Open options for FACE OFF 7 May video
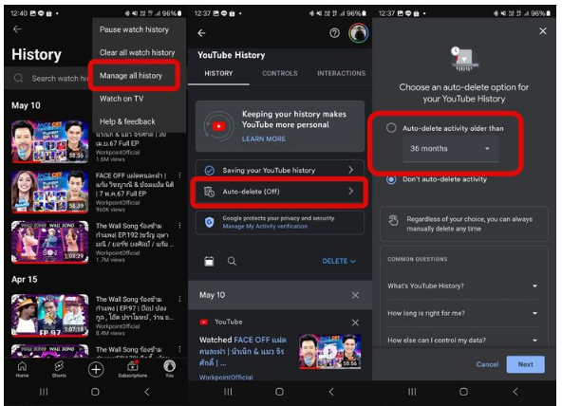The height and width of the screenshot is (406, 562). 179,175
